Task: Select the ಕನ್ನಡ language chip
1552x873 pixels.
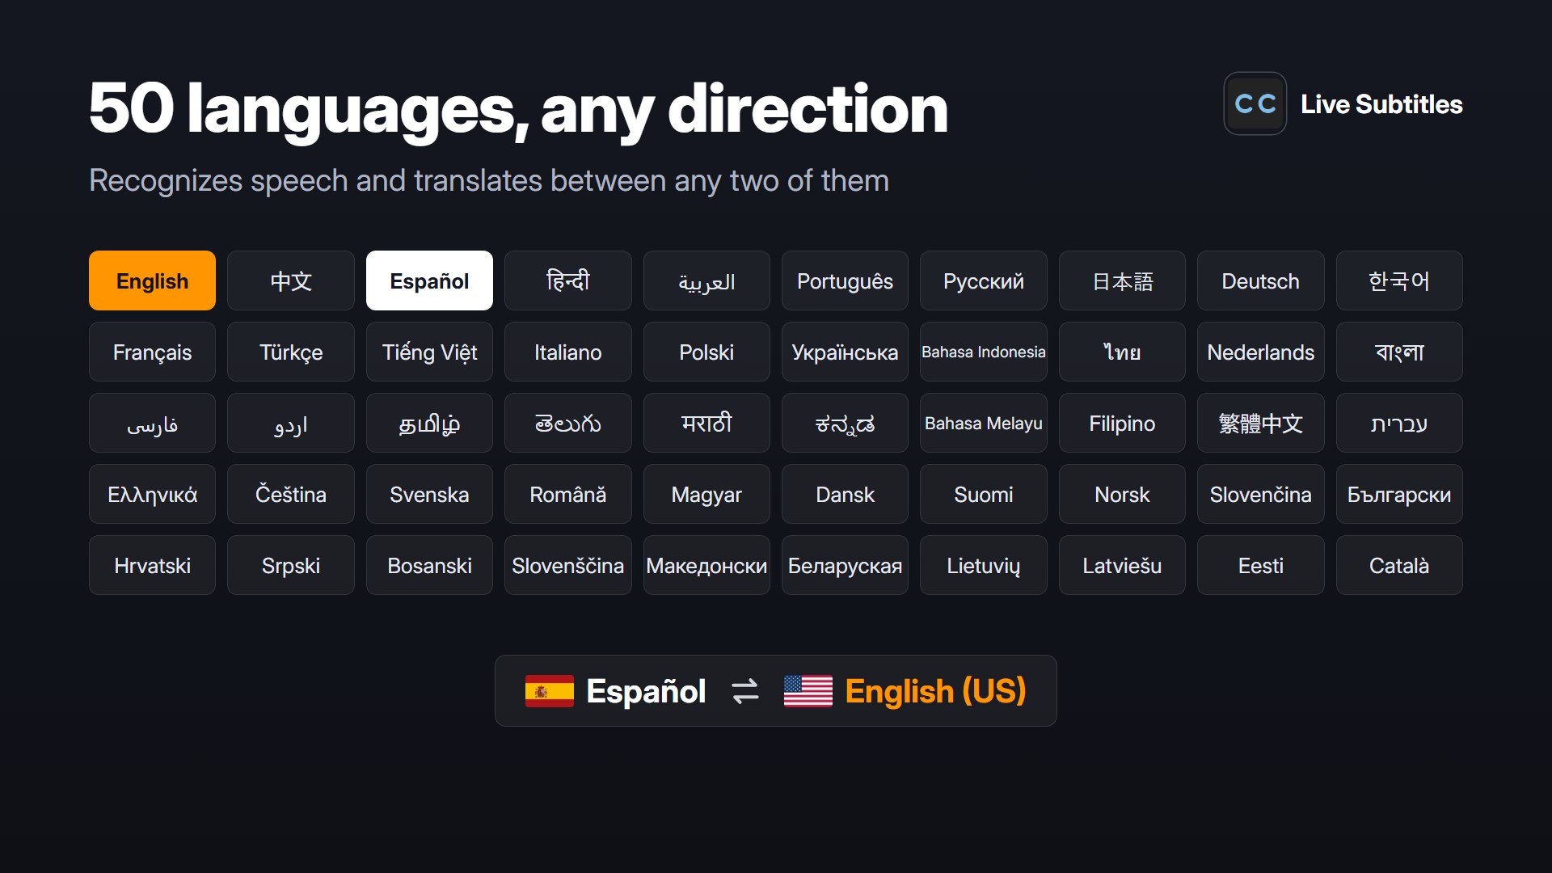Action: [845, 423]
